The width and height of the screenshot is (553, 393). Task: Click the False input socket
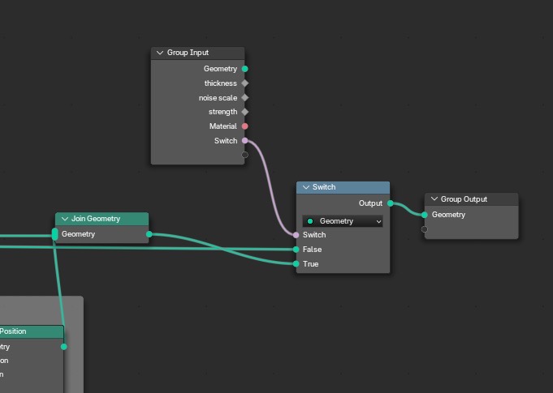(296, 250)
